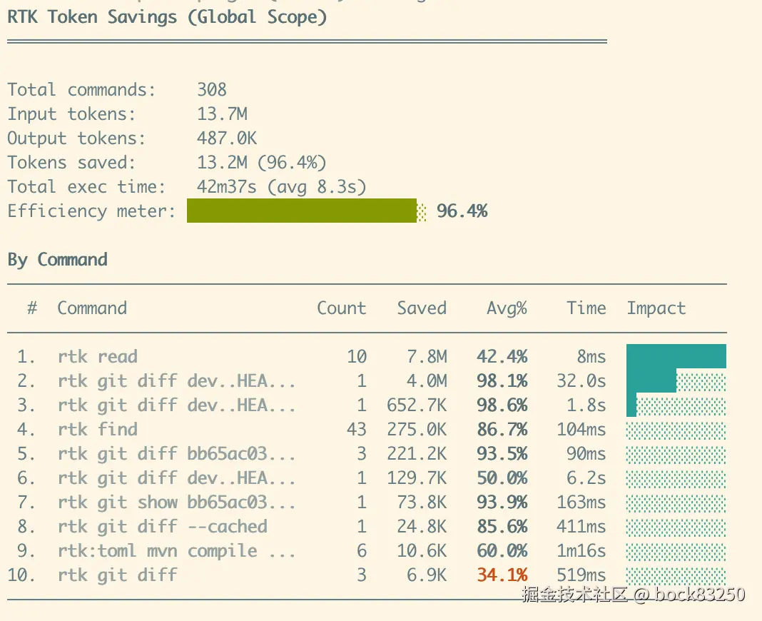Click the Time column header
Screen dimensions: 762x621
(x=586, y=308)
